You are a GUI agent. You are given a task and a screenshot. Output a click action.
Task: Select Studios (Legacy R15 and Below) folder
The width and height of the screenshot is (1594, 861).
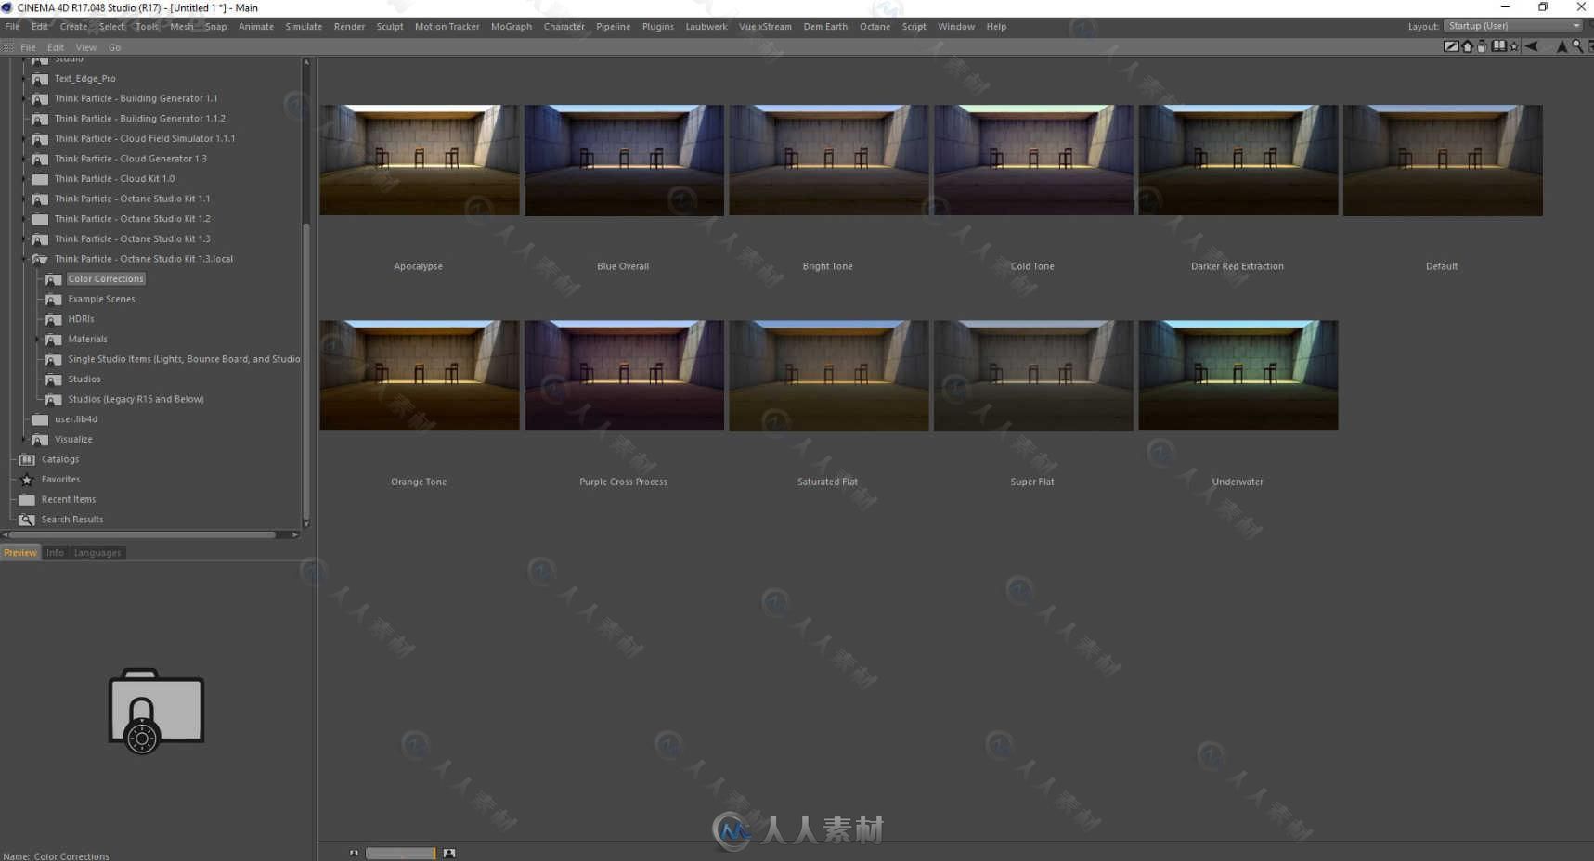[x=136, y=400]
